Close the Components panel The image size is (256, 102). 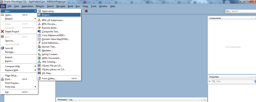[251, 18]
